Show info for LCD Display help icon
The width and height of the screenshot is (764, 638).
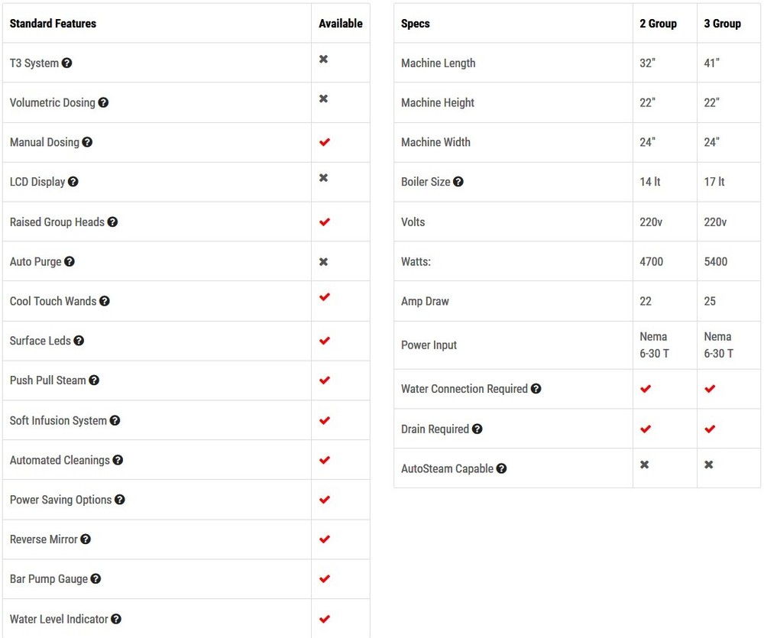[73, 182]
